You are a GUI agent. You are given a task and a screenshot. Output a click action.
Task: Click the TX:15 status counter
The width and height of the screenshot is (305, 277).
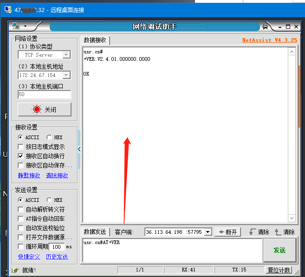click(239, 270)
